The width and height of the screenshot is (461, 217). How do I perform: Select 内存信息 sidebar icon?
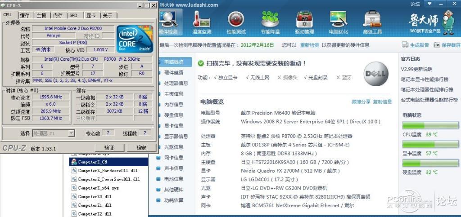159,104
